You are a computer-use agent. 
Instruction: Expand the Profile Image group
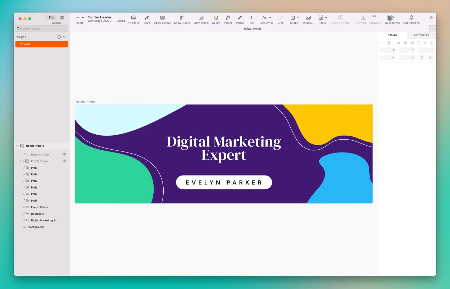[20, 161]
